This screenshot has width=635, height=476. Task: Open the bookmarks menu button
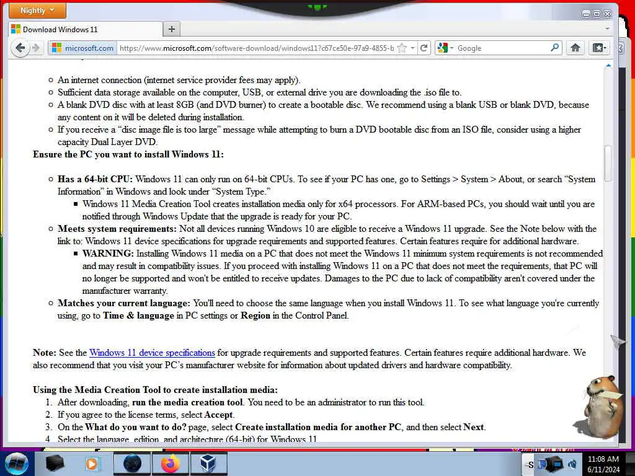click(x=599, y=48)
